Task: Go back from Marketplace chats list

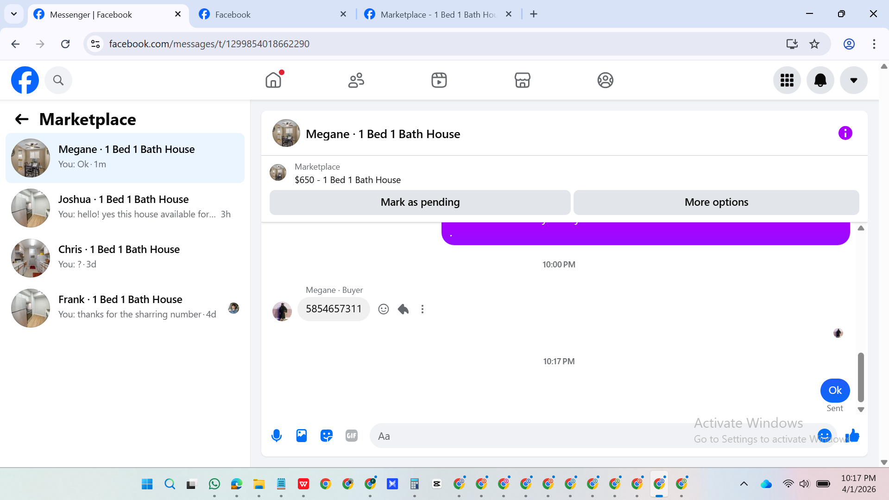Action: (22, 120)
